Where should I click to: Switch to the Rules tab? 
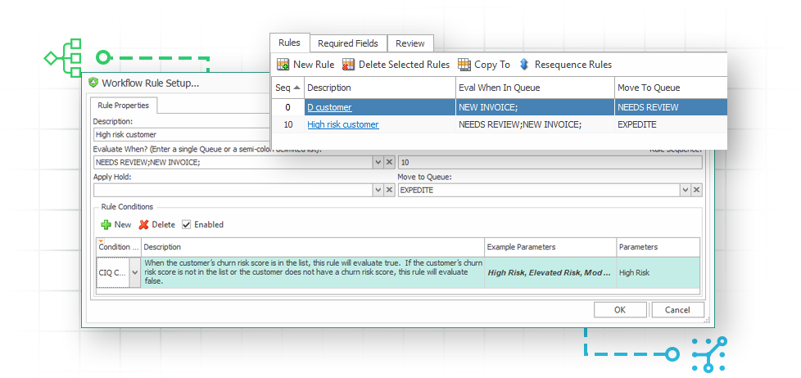290,43
